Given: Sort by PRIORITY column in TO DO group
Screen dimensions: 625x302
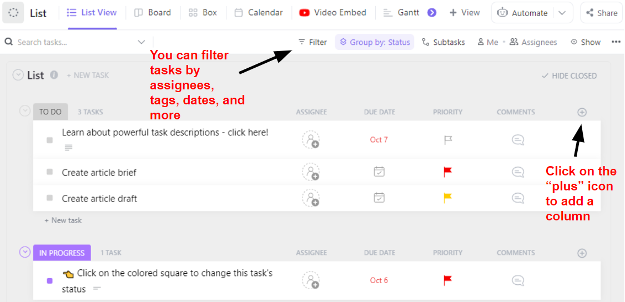Looking at the screenshot, I should [x=447, y=112].
